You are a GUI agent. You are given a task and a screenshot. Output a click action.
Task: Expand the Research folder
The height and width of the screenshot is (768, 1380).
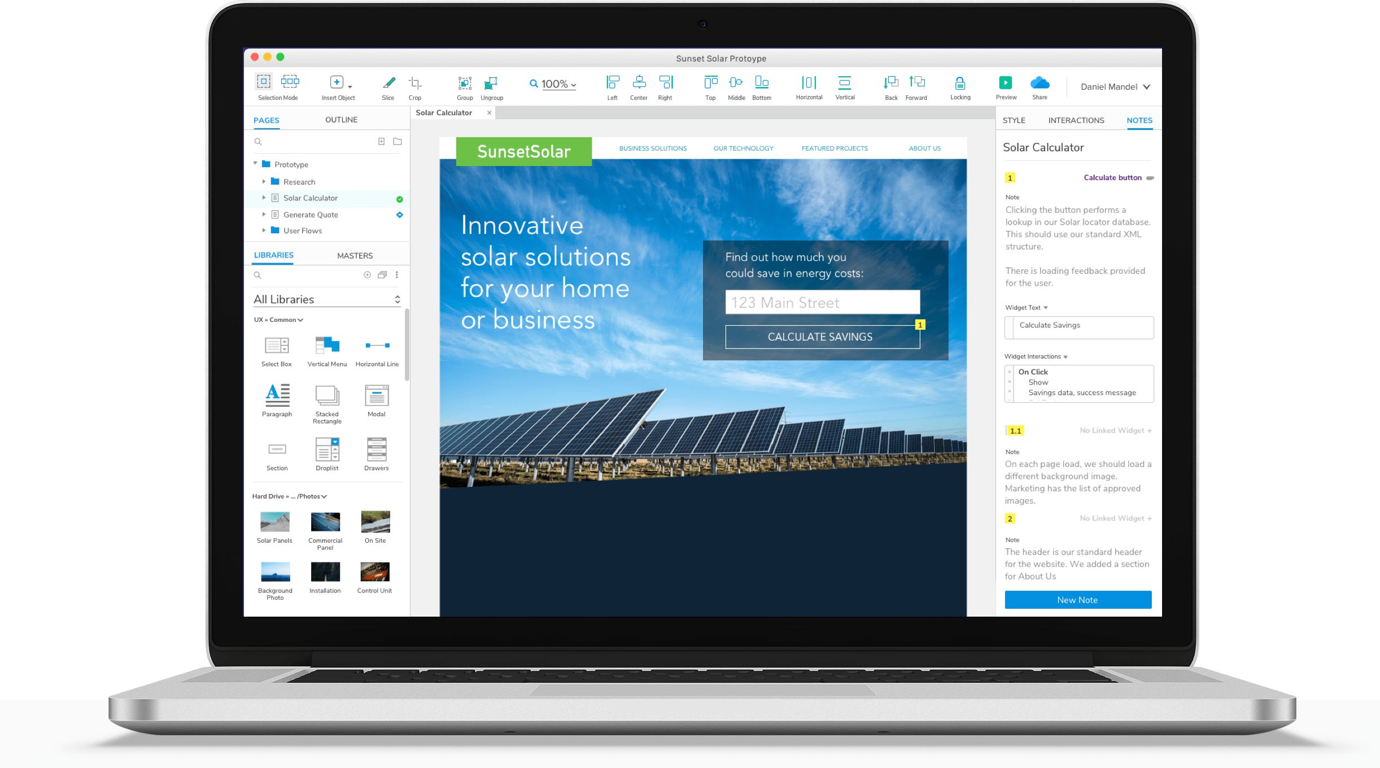pos(264,182)
